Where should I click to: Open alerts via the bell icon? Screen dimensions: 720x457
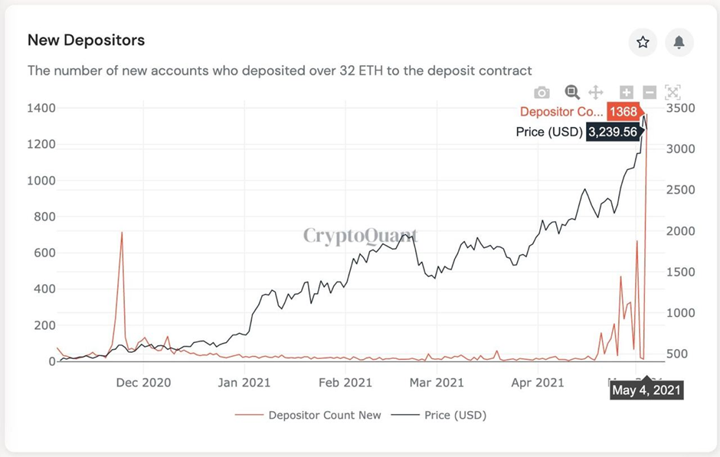tap(679, 43)
